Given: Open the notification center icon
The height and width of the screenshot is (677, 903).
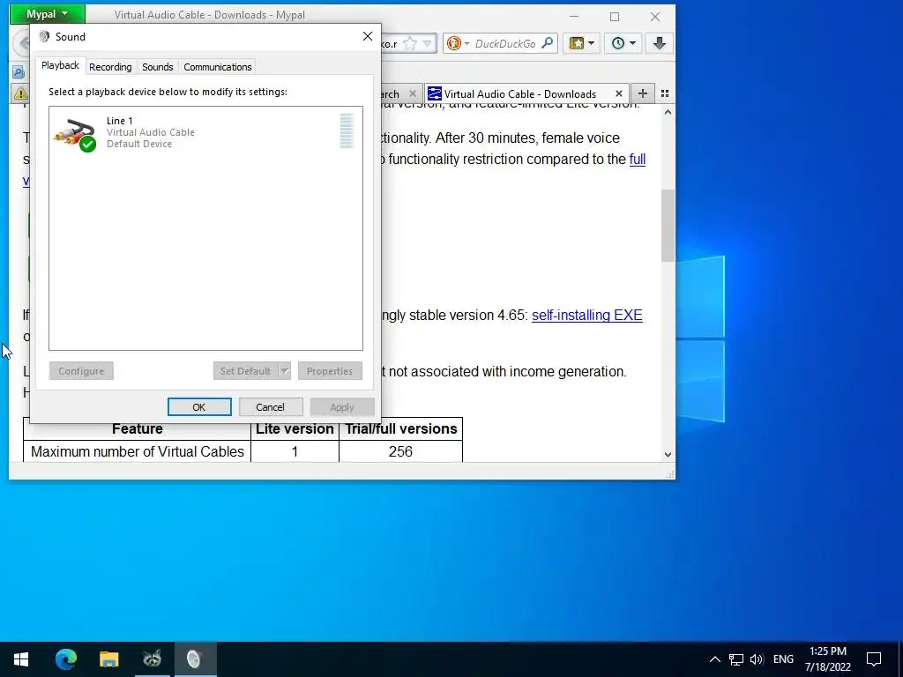Looking at the screenshot, I should 874,659.
